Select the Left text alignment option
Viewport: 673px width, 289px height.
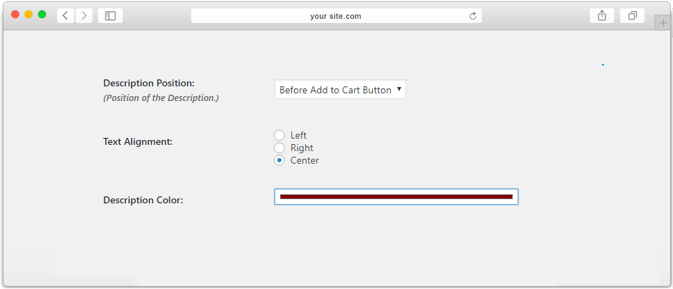[279, 135]
